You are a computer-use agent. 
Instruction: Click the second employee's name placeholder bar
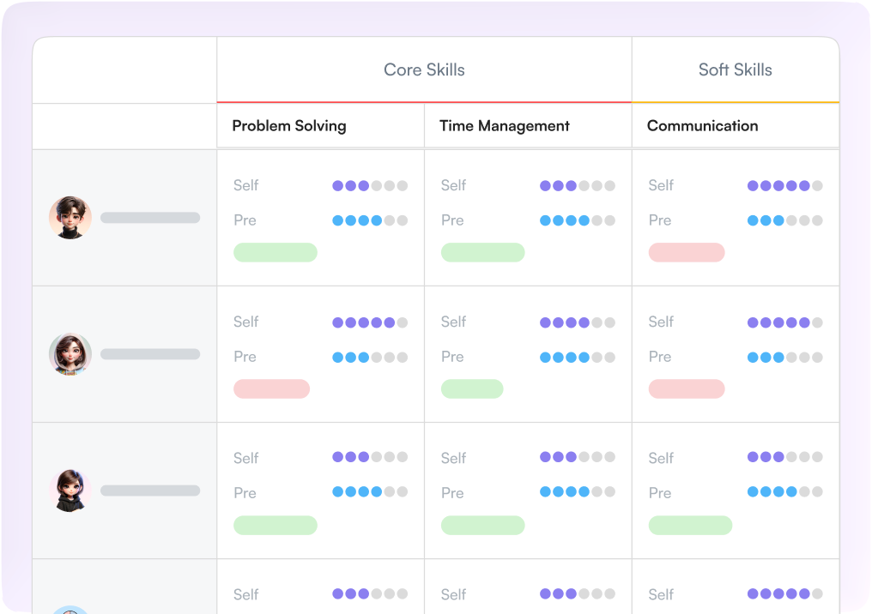(150, 354)
